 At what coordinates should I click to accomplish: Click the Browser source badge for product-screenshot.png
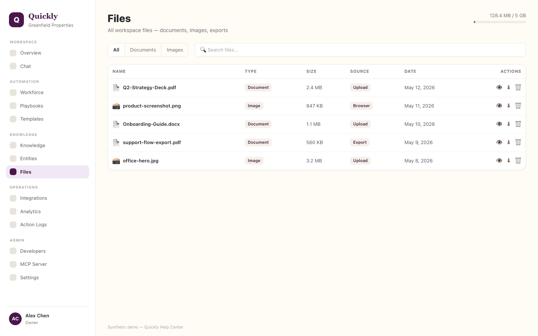coord(361,106)
